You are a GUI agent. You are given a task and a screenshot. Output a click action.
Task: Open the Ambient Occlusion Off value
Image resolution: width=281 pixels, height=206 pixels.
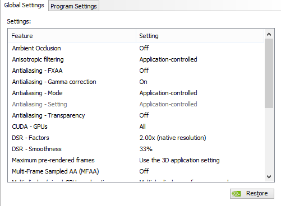pyautogui.click(x=144, y=48)
